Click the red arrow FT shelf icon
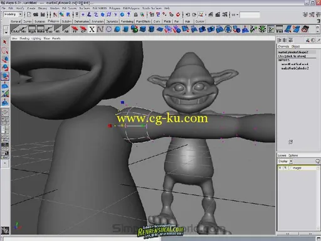The height and width of the screenshot is (241, 321). click(75, 29)
